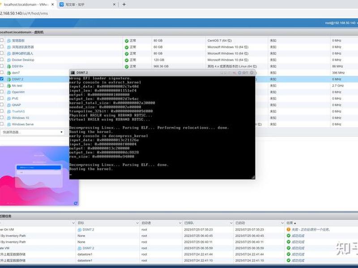Viewport: 358px width, 268px height.
Task: Click the DS918+ virtual machine icon
Action: click(x=9, y=66)
